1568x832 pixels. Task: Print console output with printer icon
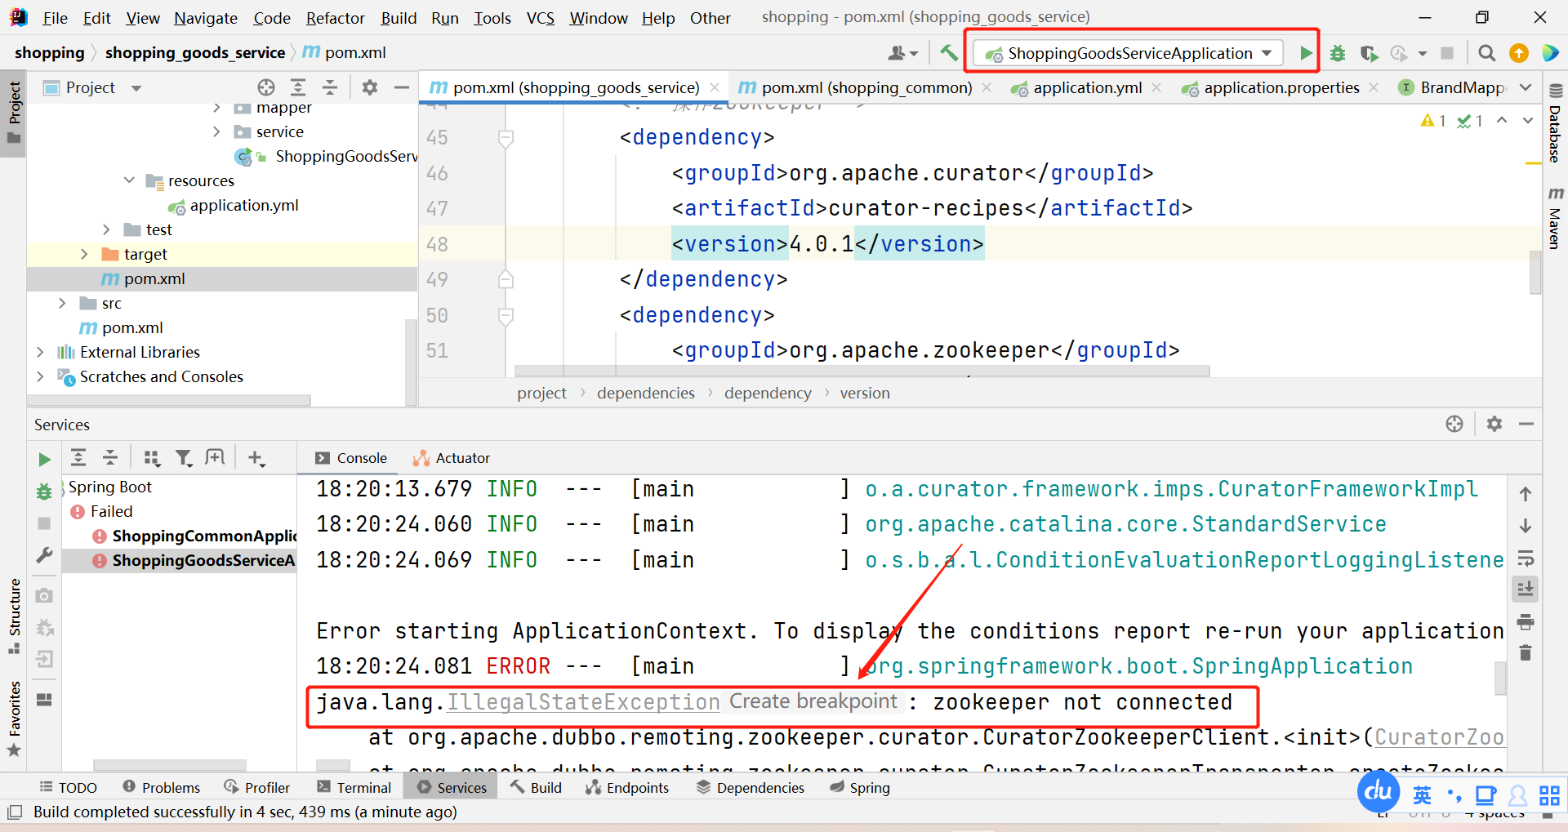pyautogui.click(x=1526, y=622)
